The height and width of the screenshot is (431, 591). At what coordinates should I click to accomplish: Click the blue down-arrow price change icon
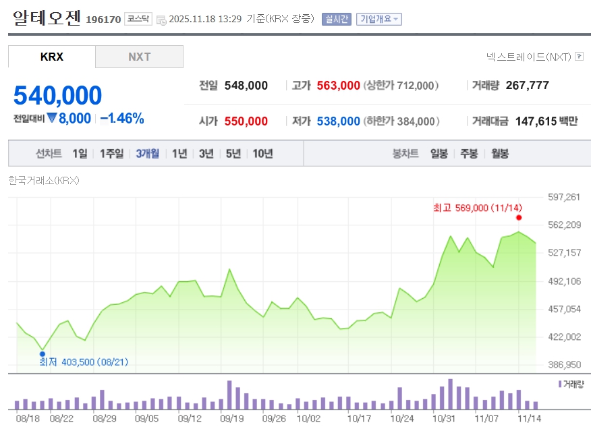(x=52, y=119)
